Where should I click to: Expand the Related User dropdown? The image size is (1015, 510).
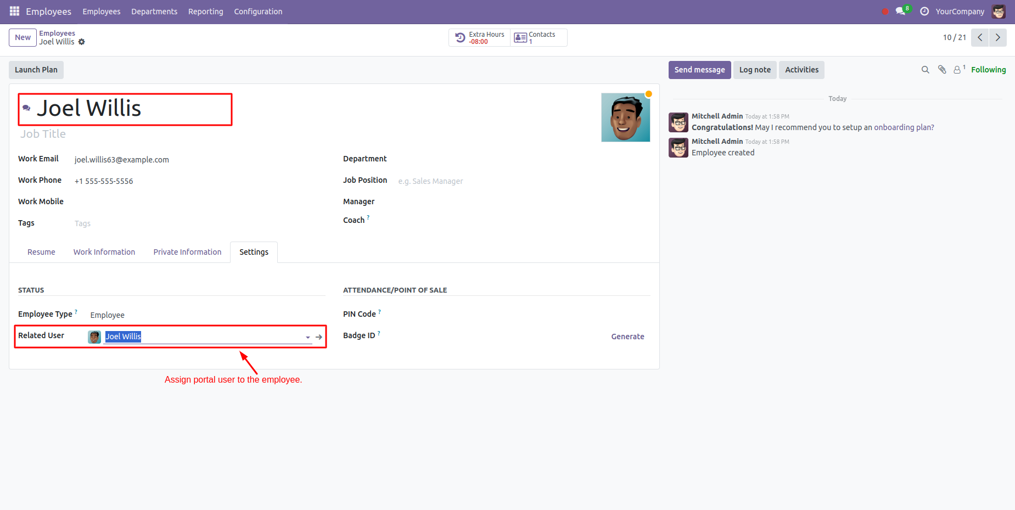308,337
